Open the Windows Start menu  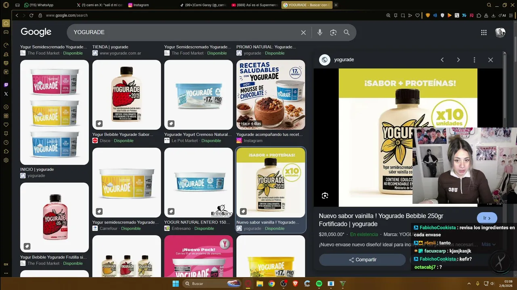(176, 284)
